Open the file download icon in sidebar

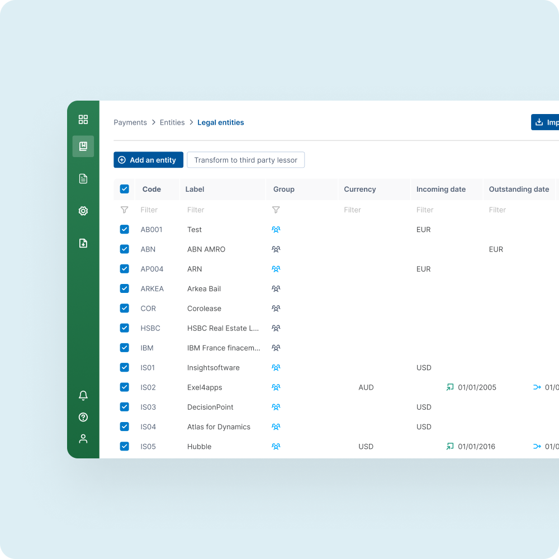tap(83, 243)
